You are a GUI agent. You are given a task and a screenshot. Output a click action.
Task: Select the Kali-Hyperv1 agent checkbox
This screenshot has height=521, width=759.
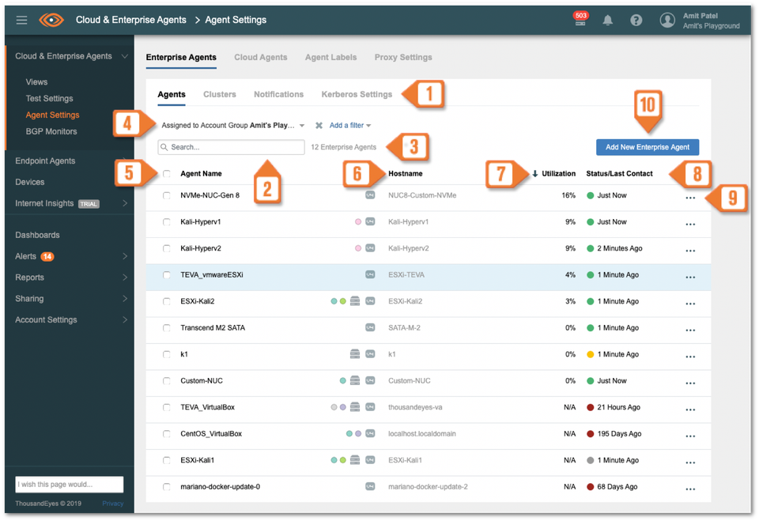pyautogui.click(x=167, y=222)
